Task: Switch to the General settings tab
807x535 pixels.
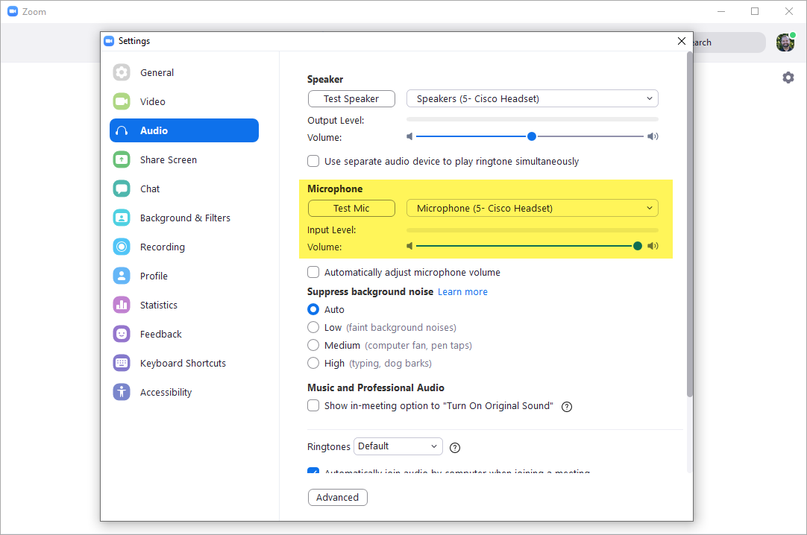Action: (157, 72)
